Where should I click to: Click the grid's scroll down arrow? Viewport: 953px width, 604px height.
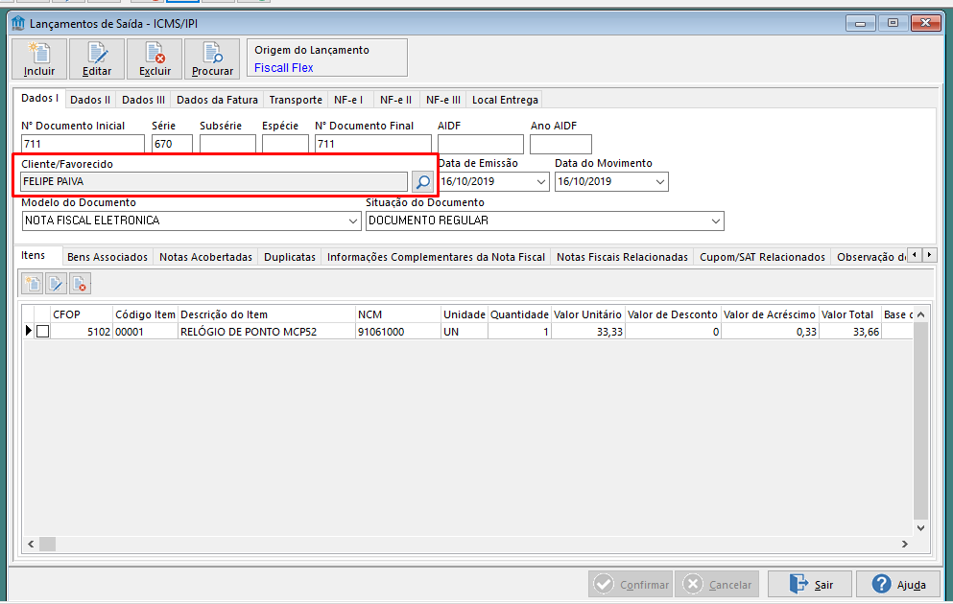(x=920, y=528)
